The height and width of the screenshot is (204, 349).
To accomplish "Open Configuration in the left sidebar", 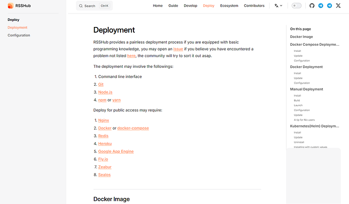I will tap(19, 35).
